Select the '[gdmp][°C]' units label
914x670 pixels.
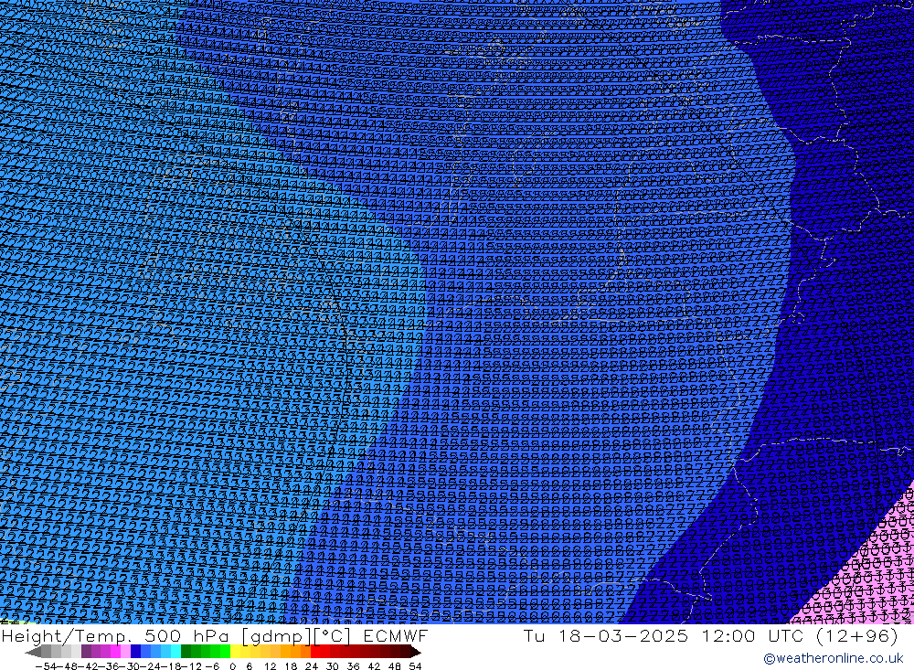pyautogui.click(x=296, y=635)
